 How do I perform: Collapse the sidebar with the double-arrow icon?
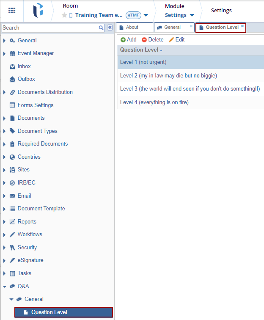110,28
